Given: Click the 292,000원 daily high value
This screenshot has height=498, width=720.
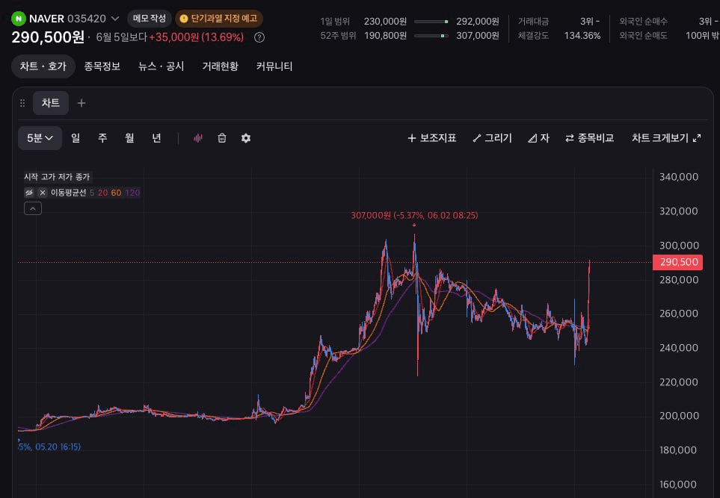Looking at the screenshot, I should (x=478, y=22).
